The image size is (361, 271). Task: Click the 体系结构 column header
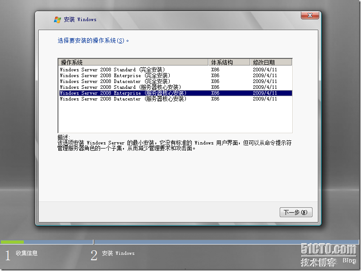[229, 62]
